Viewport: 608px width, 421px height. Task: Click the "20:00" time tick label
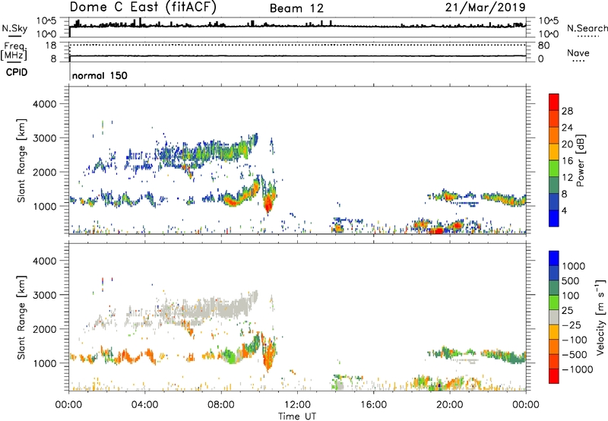(449, 405)
